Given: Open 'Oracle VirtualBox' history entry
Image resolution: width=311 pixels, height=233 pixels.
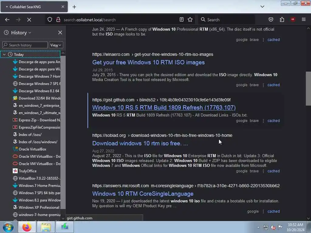Looking at the screenshot, I should (x=36, y=149).
